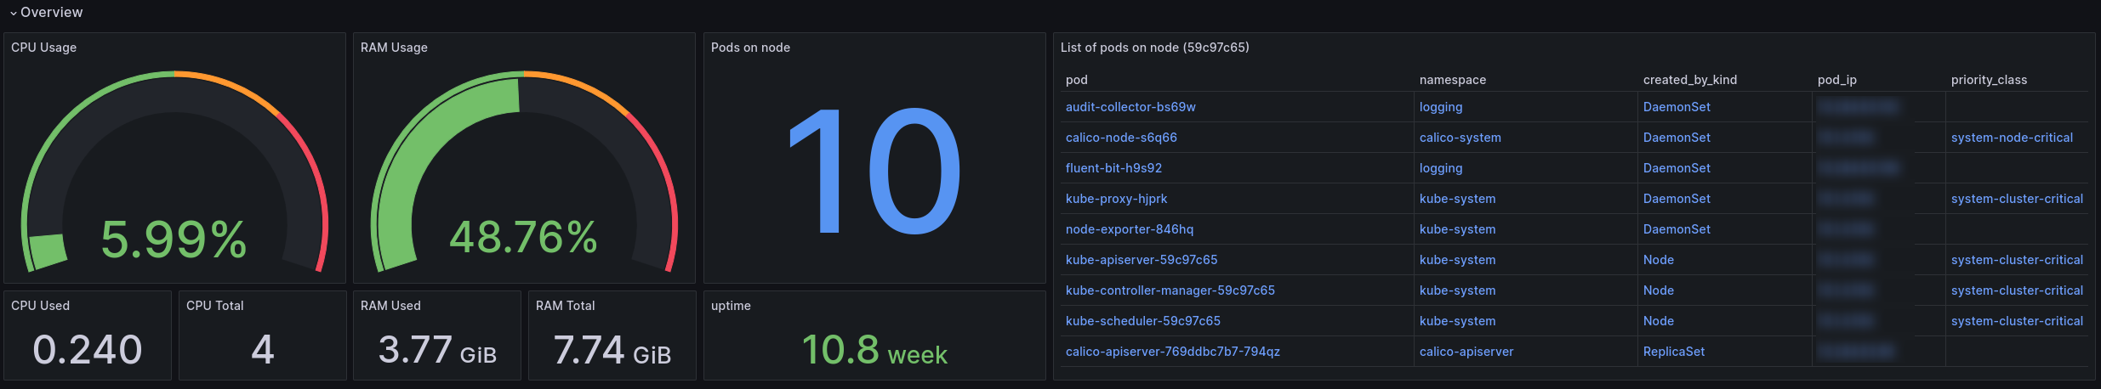Sort by created_by_kind column header

point(1689,80)
